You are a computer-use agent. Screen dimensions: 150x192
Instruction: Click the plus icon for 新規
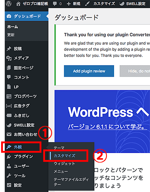pyautogui.click(x=69, y=4)
